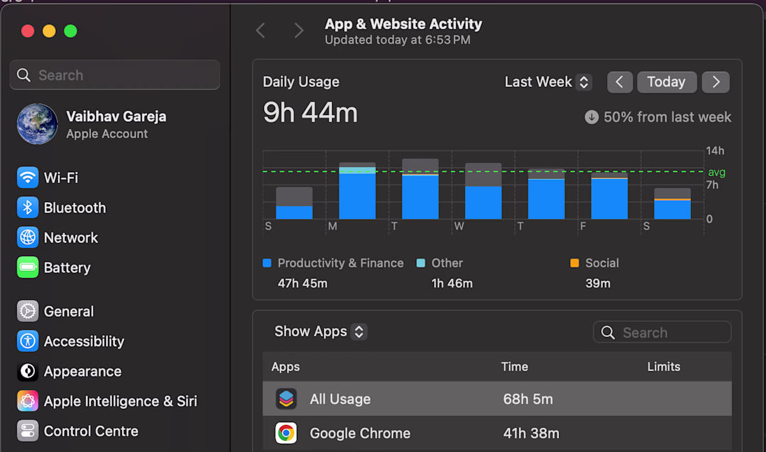This screenshot has width=766, height=452.
Task: Click the Today button
Action: click(666, 82)
